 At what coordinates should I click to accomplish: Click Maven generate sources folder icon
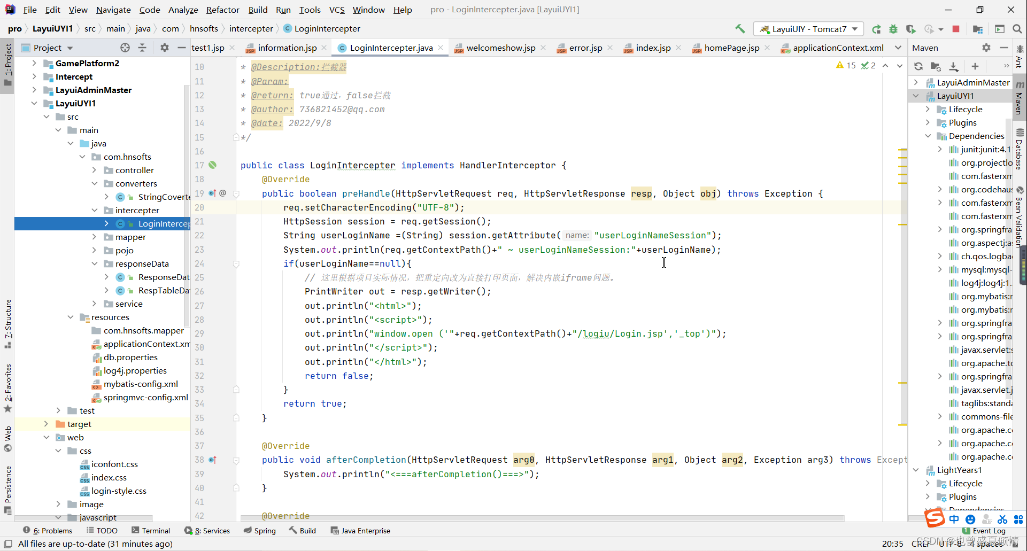point(936,66)
